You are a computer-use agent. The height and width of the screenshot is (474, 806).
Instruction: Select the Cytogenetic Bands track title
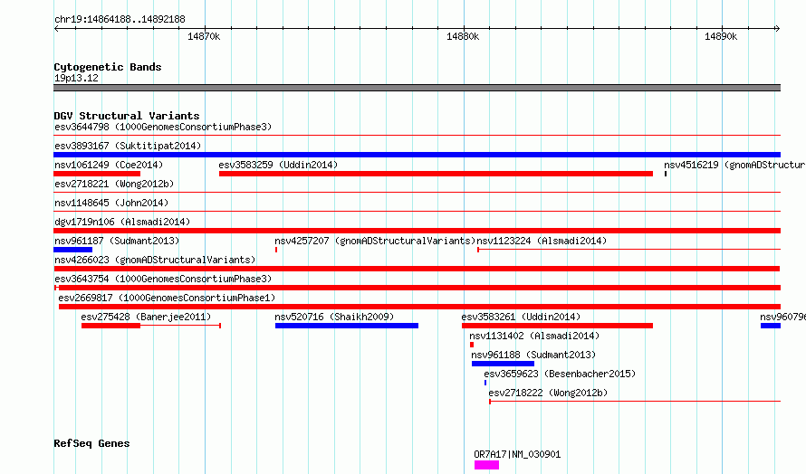pos(108,67)
